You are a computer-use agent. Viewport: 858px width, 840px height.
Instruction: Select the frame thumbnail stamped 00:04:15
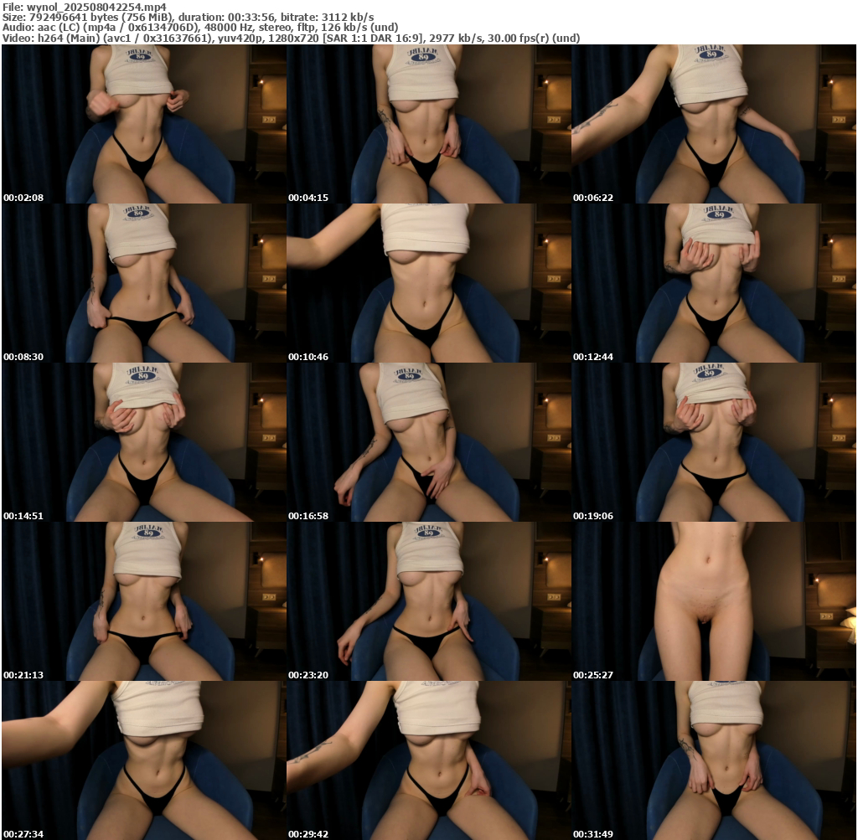(429, 124)
